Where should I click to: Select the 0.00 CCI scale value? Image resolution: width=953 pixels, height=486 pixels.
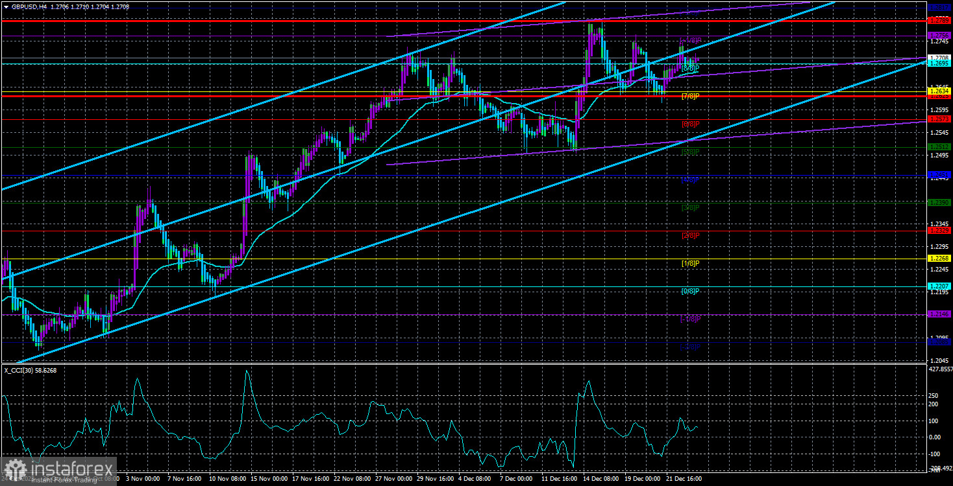pos(935,437)
